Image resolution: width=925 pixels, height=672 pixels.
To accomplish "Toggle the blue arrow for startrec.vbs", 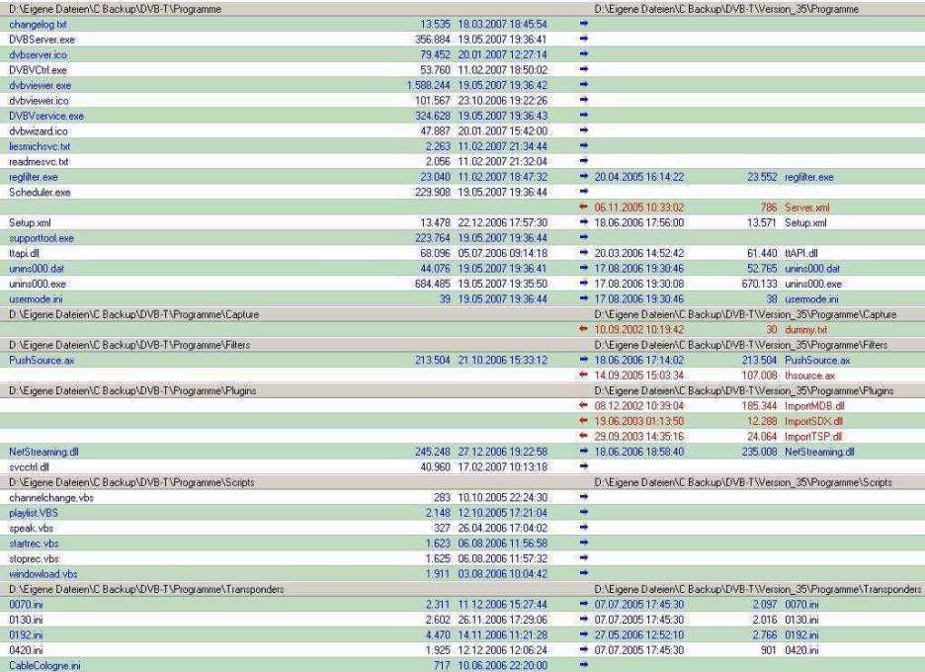I will coord(584,544).
